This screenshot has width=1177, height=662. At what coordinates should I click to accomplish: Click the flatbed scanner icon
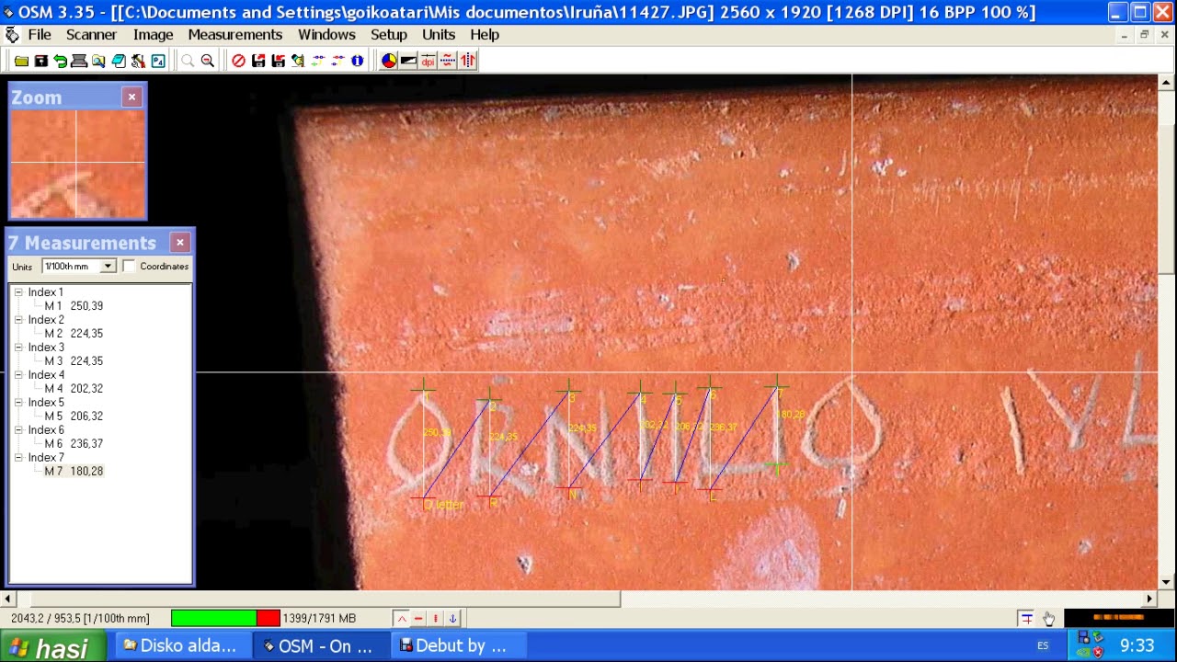79,61
